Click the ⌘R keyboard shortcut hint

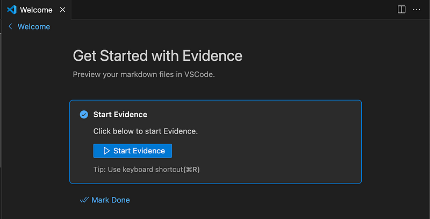(191, 169)
